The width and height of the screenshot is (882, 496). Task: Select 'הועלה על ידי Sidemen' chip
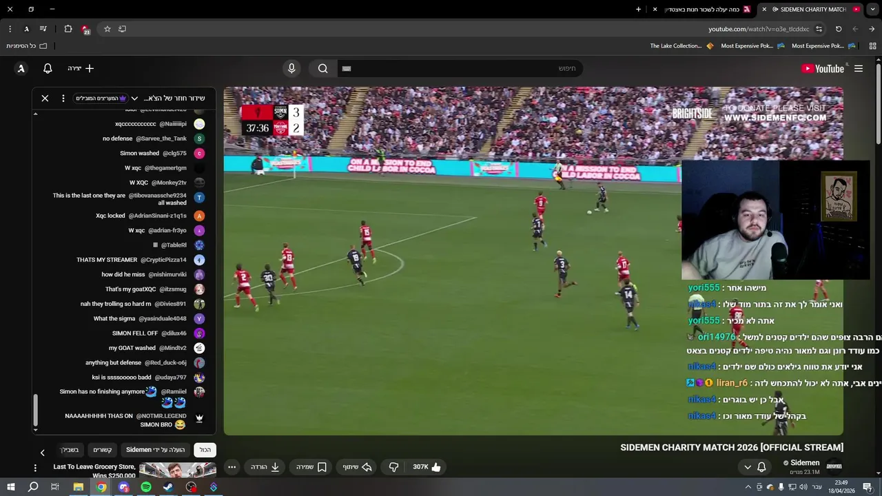156,450
